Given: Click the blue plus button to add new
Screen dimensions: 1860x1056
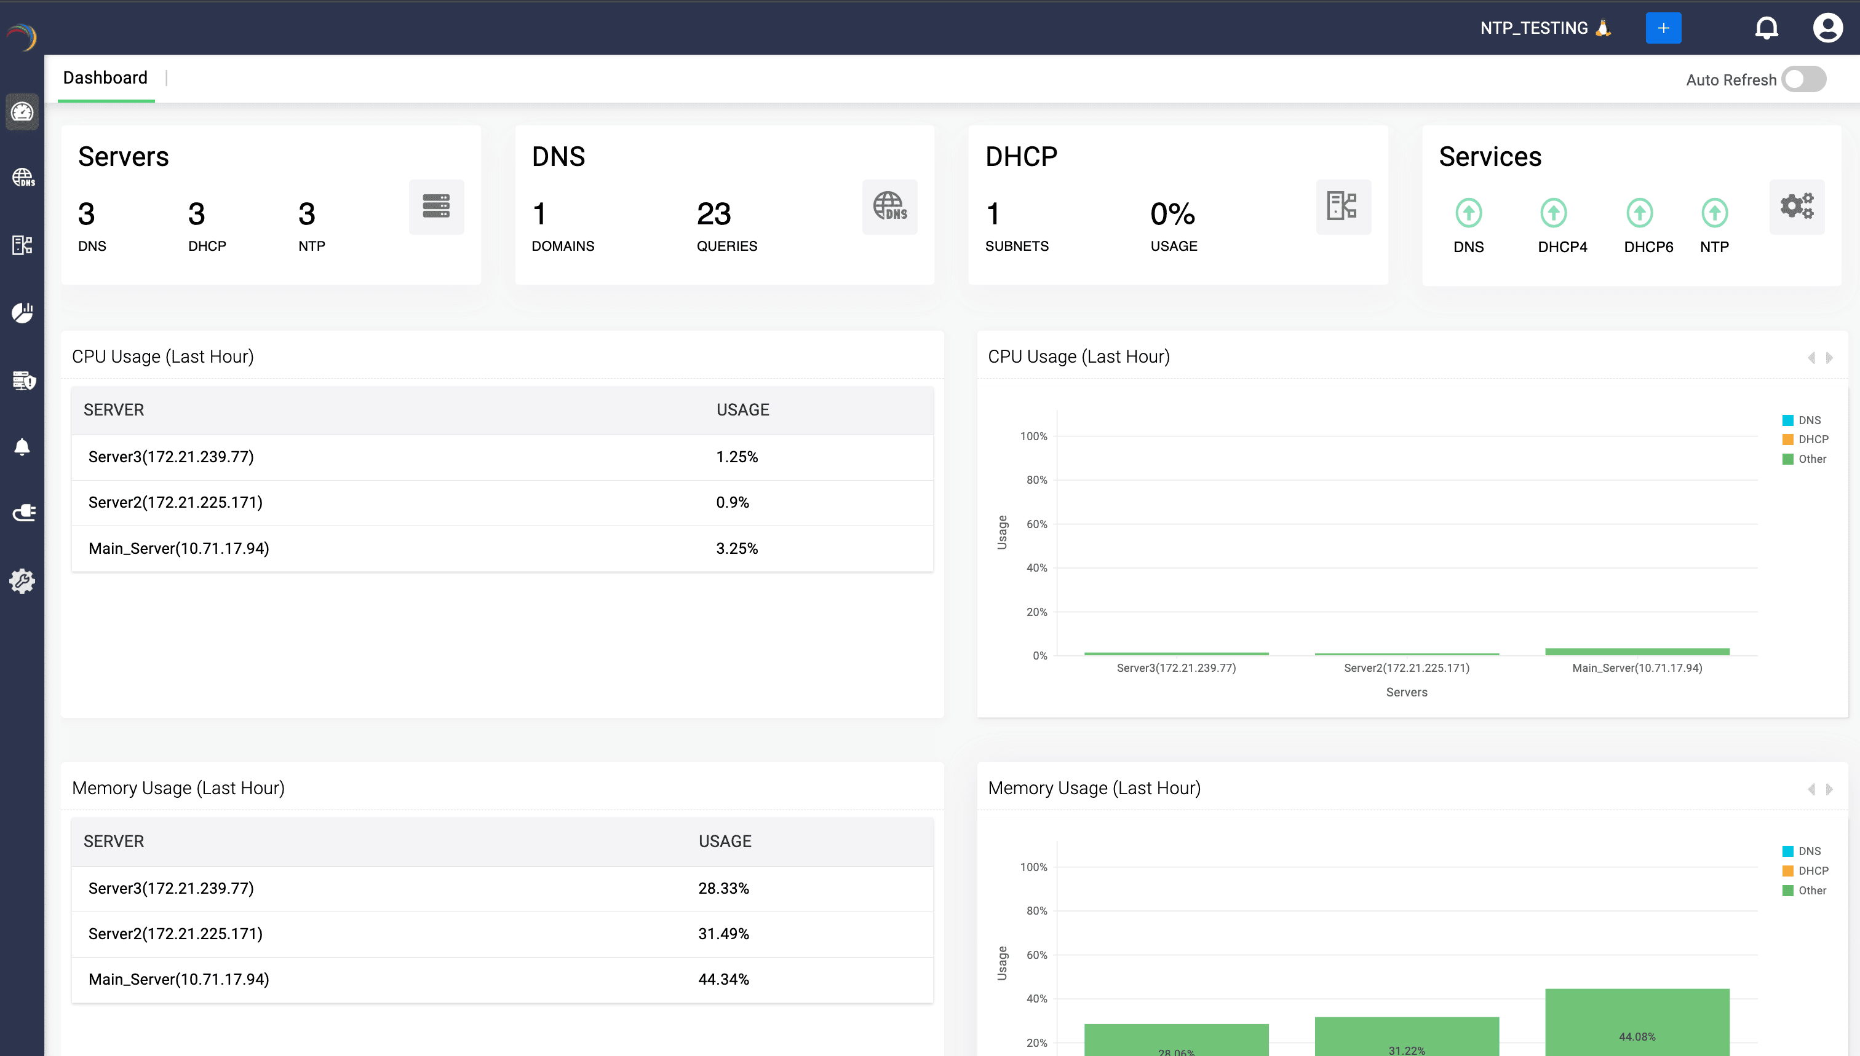Looking at the screenshot, I should [1663, 28].
